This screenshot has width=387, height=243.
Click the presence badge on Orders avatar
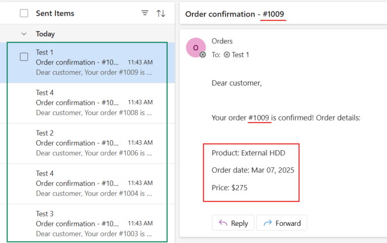203,54
